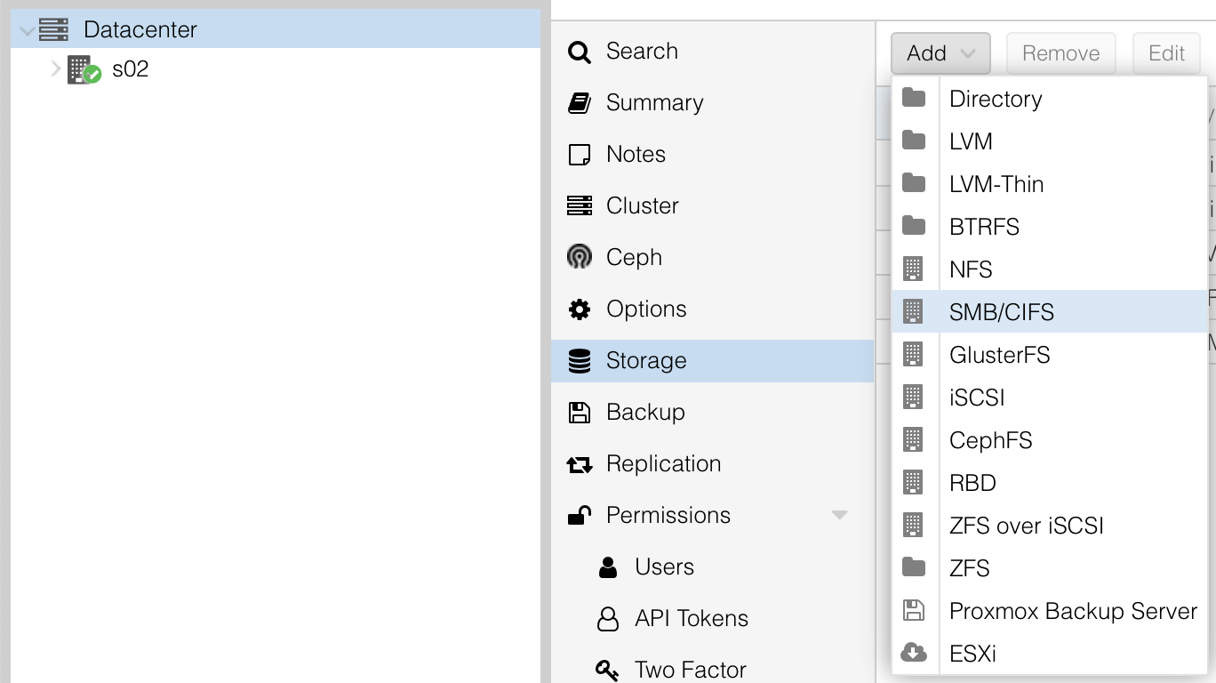Viewport: 1216px width, 683px height.
Task: Click the API Tokens user icon
Action: coord(608,619)
